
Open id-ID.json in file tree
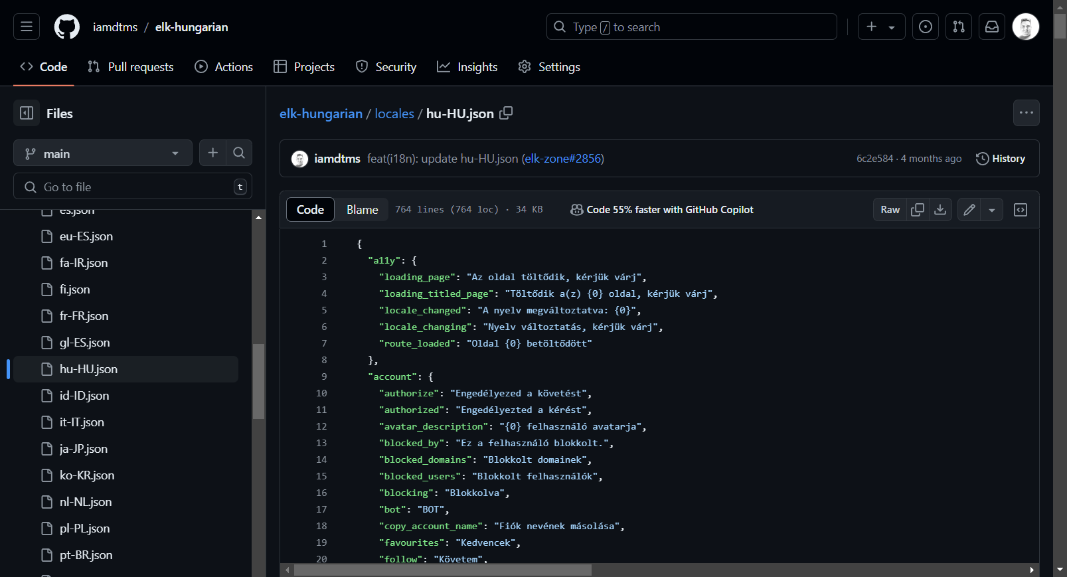(126, 396)
